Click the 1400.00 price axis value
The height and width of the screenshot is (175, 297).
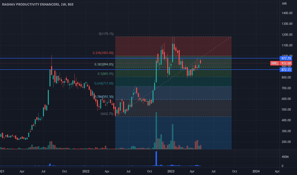click(x=287, y=13)
